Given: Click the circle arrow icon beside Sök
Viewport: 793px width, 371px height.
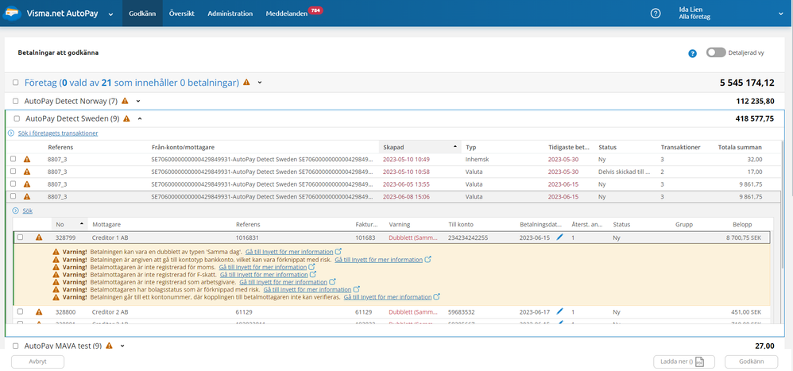Looking at the screenshot, I should point(15,211).
